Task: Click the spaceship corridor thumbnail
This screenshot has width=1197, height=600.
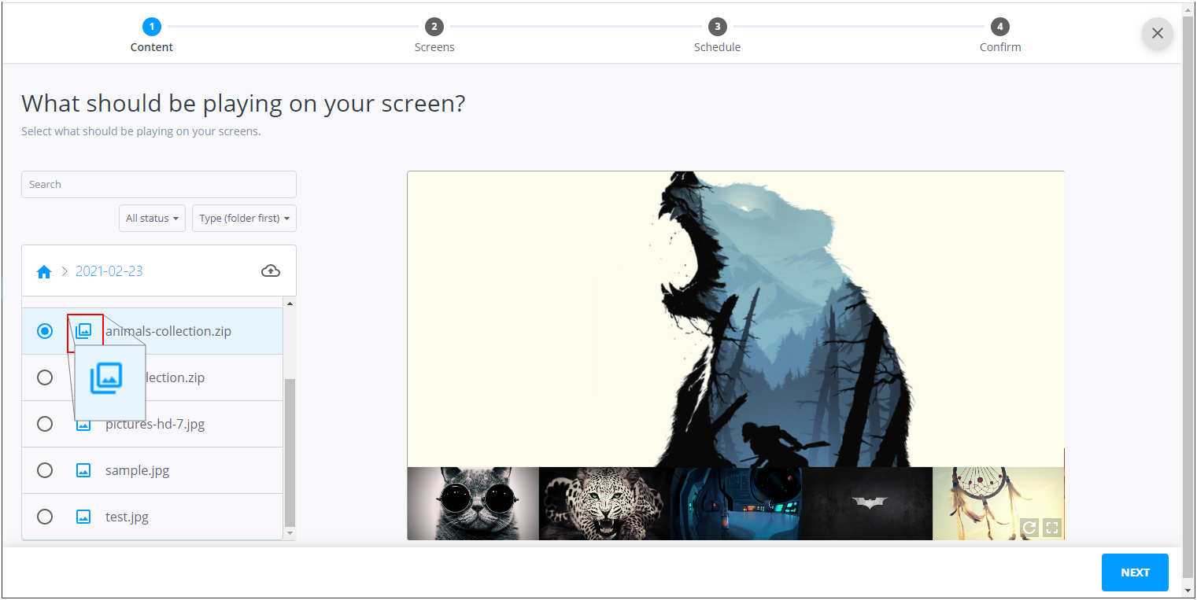Action: click(736, 503)
